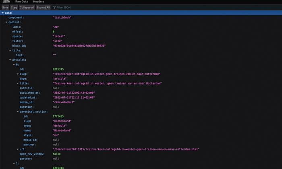Collapse the title node above the text key

coord(10,50)
